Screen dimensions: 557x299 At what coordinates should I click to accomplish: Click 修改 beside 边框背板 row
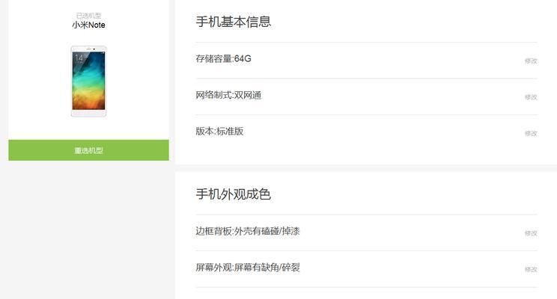pos(531,233)
